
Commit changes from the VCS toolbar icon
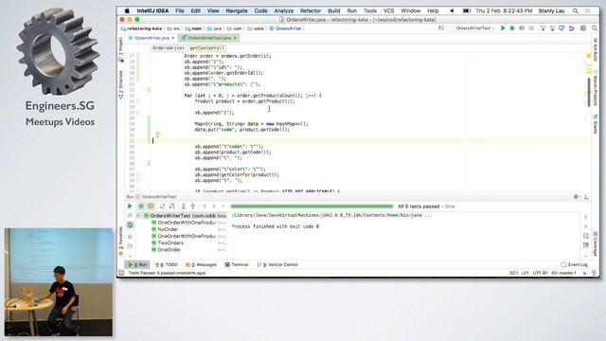click(552, 28)
